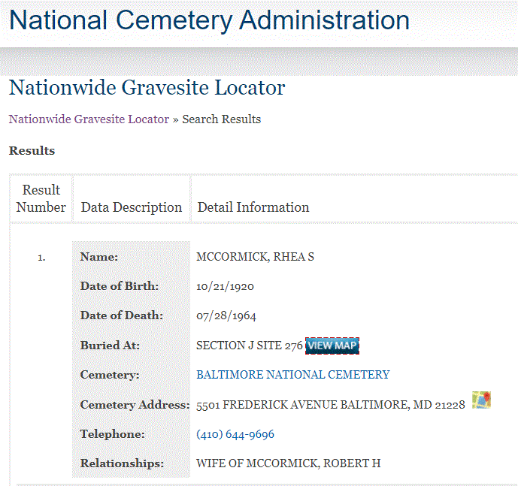This screenshot has width=518, height=486.
Task: Click the Cemetery Address row label
Action: 134,405
